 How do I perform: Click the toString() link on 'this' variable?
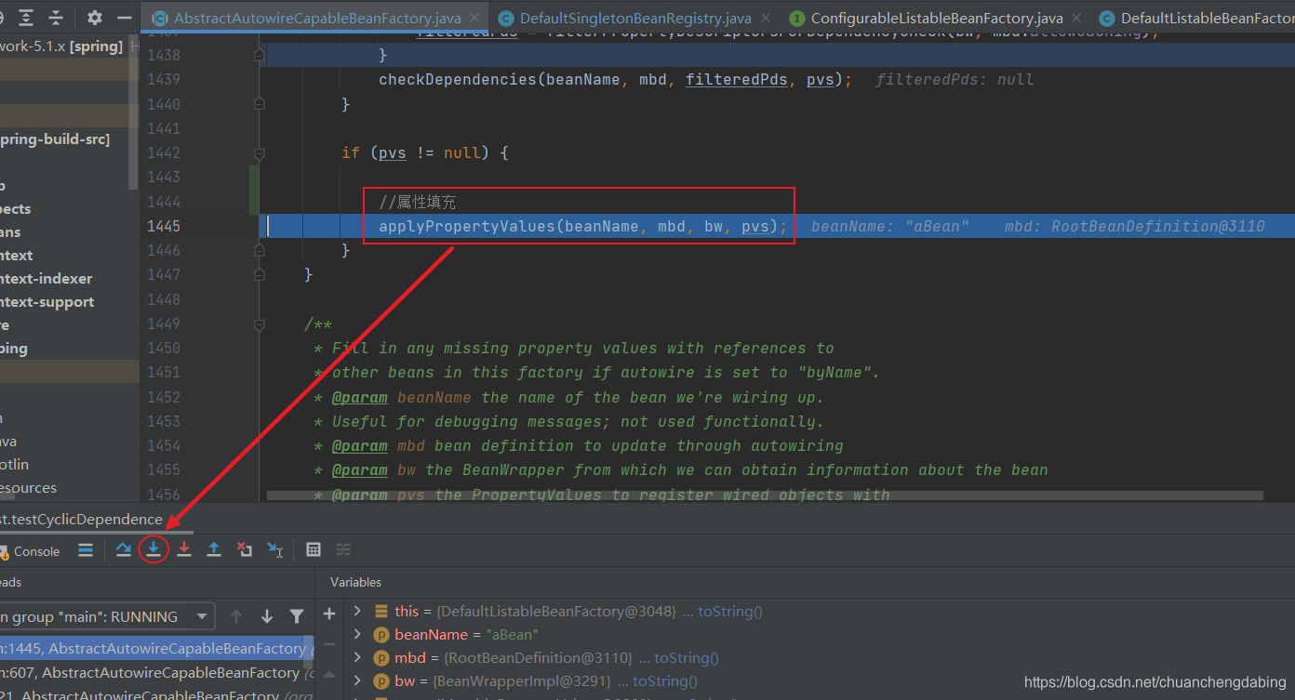click(730, 611)
